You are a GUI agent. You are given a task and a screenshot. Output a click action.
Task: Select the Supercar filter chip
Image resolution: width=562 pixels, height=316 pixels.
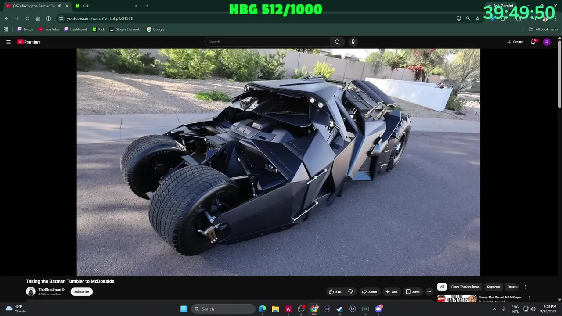click(494, 287)
